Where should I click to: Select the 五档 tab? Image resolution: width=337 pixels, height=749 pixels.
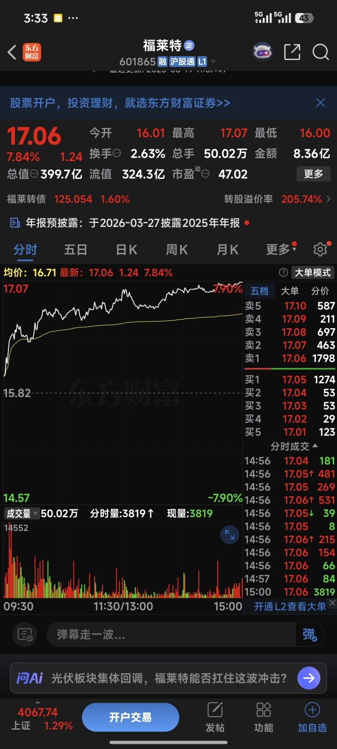pyautogui.click(x=259, y=291)
